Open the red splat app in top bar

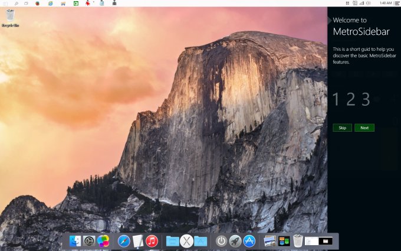(88, 4)
